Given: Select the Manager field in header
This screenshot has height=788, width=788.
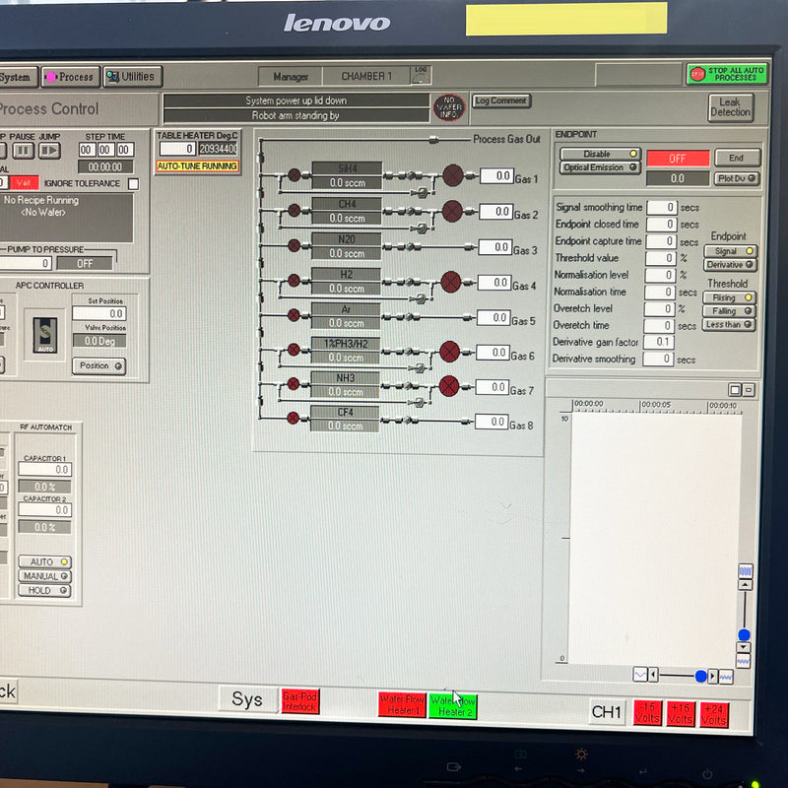Looking at the screenshot, I should click(x=291, y=77).
